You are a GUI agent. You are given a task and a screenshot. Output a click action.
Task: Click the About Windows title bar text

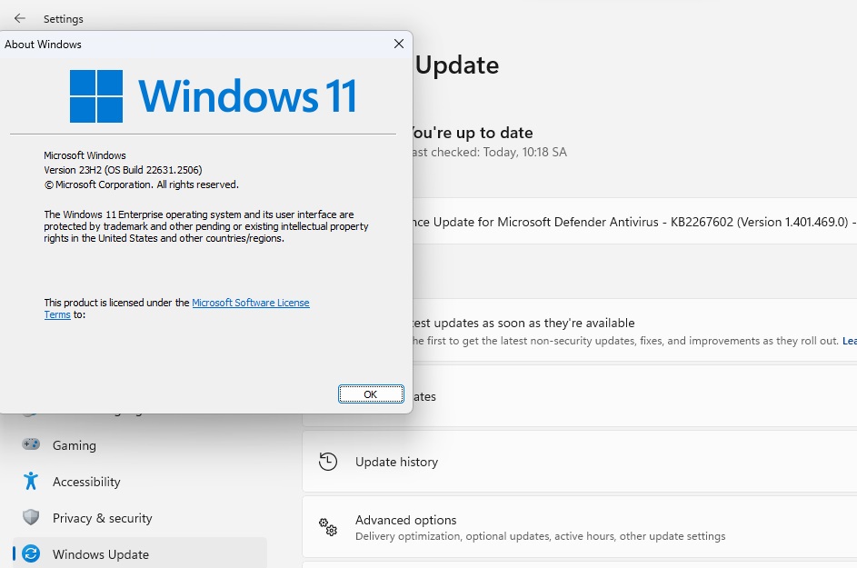tap(44, 45)
